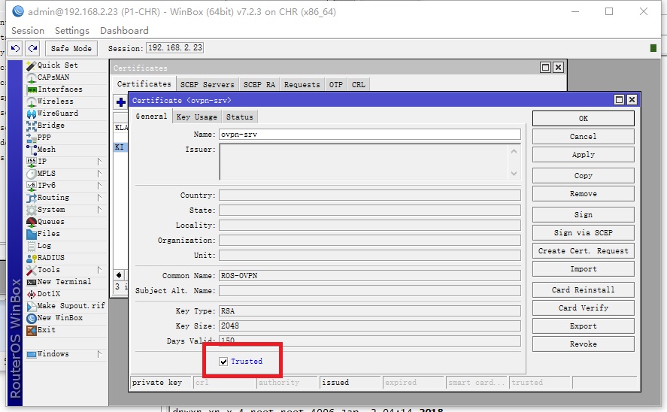The height and width of the screenshot is (412, 667).
Task: Click the redo arrow icon in toolbar
Action: [32, 48]
